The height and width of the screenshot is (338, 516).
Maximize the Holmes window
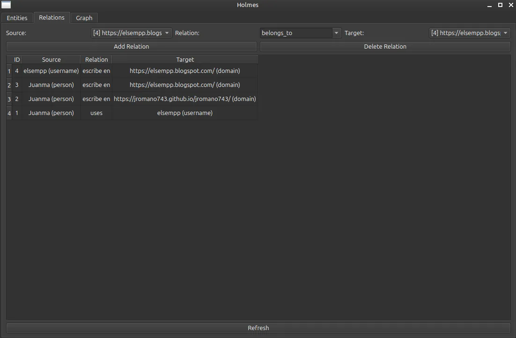pos(500,5)
